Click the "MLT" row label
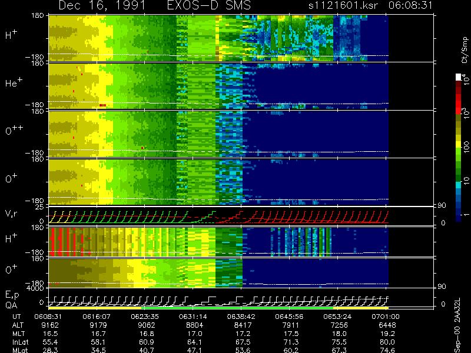Screen dimensions: 471x353 [x=19, y=334]
